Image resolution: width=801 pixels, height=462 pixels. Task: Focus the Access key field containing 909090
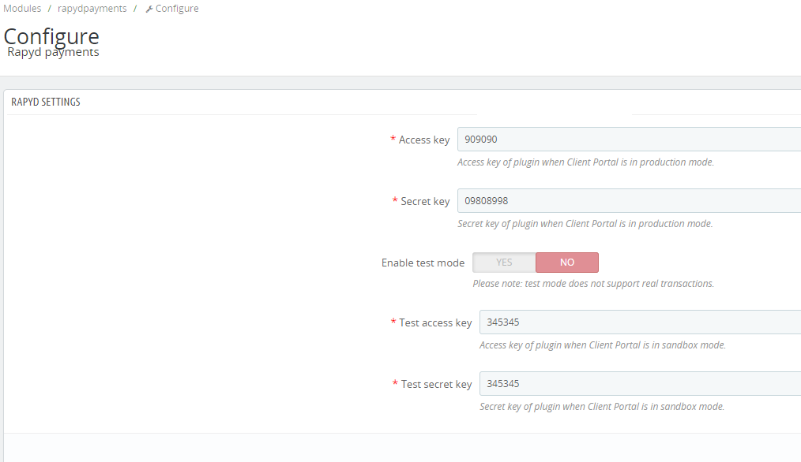point(629,140)
